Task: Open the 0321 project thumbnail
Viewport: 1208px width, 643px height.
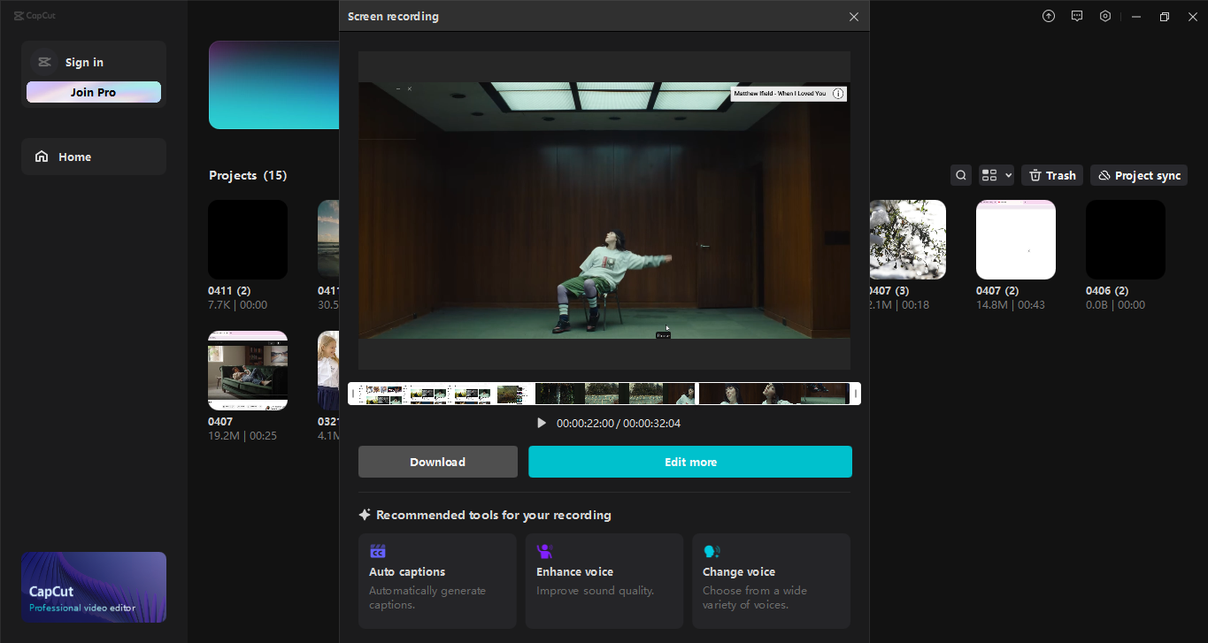Action: pos(328,371)
